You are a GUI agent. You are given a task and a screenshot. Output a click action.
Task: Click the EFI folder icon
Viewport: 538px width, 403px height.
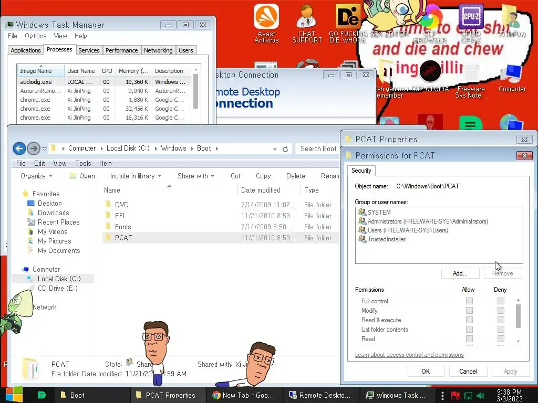(x=108, y=216)
